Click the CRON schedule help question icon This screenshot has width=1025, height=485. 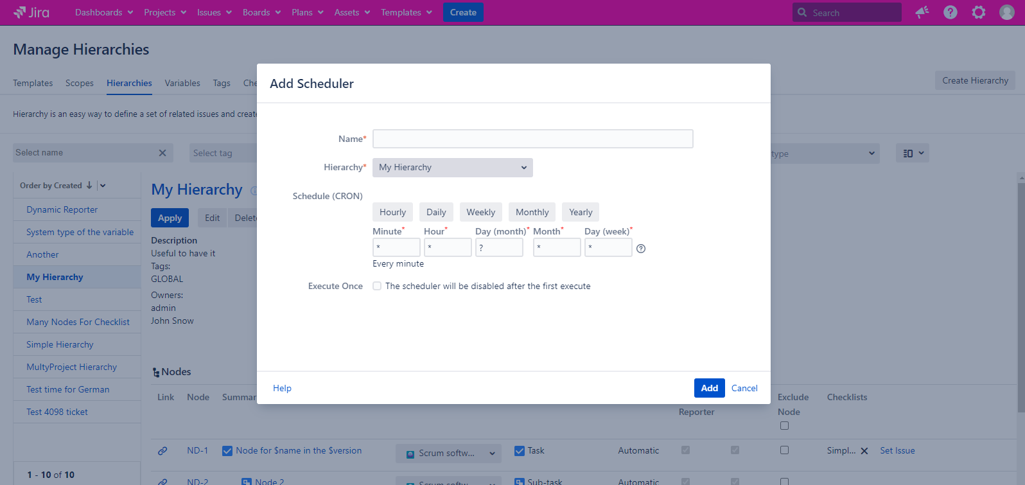pos(640,249)
